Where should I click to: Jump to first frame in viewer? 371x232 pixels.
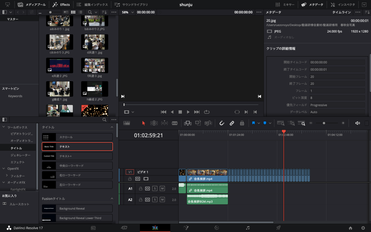click(x=163, y=112)
